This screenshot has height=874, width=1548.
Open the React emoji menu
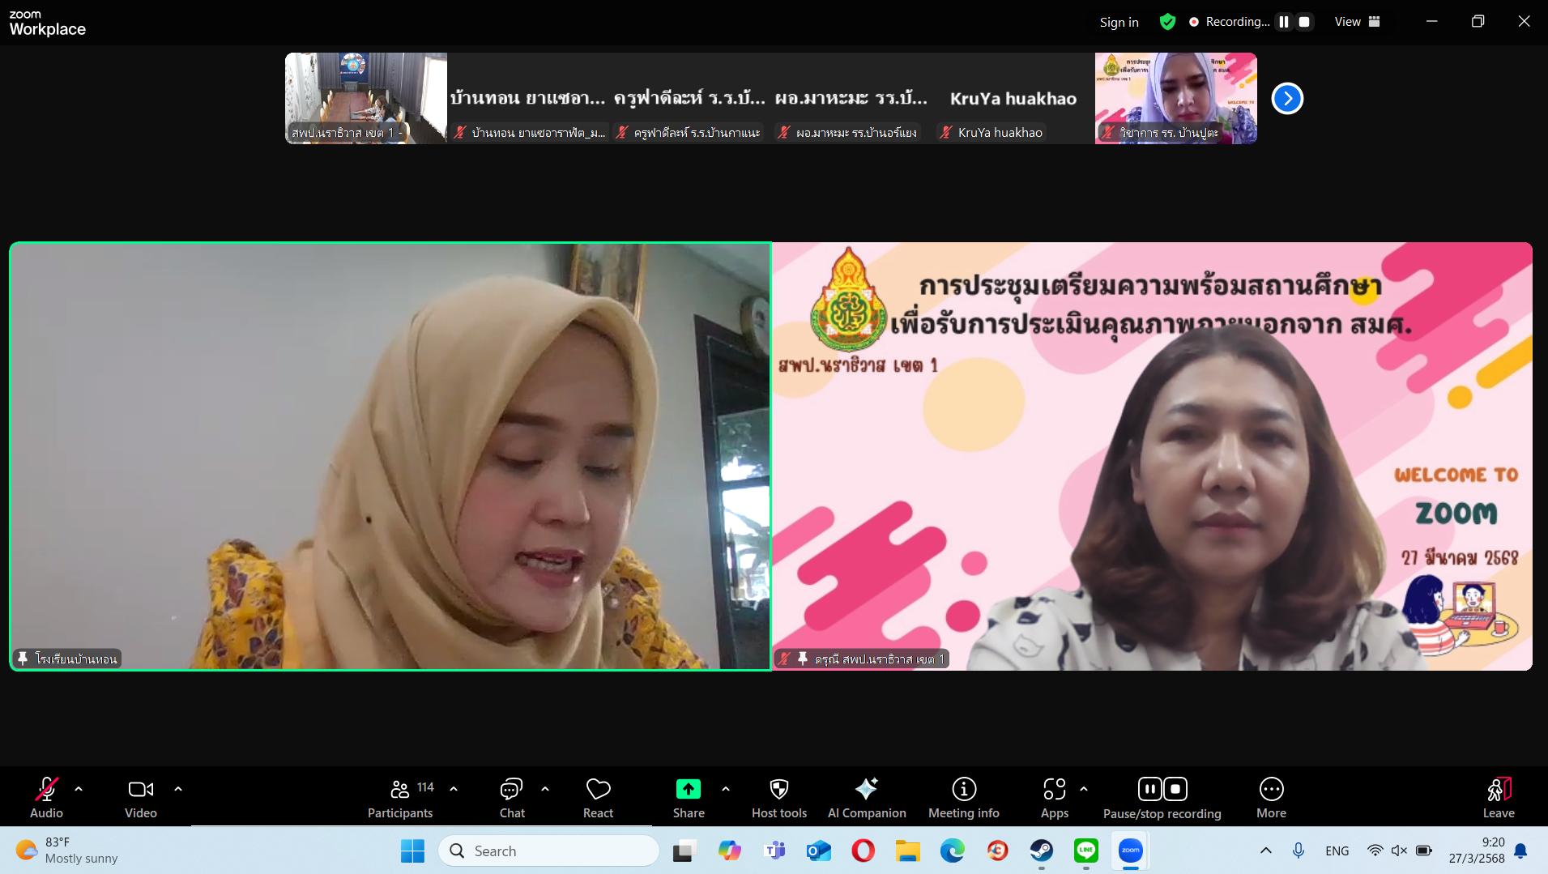[598, 798]
